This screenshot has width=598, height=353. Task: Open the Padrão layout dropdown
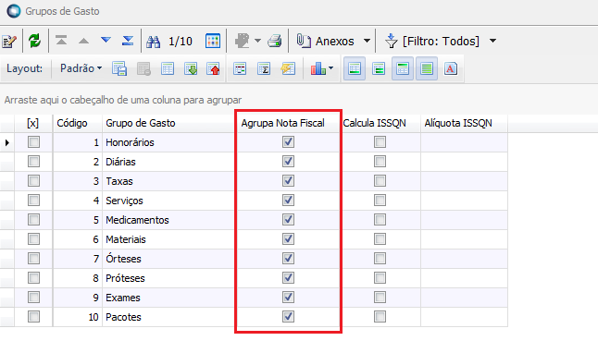click(x=81, y=68)
